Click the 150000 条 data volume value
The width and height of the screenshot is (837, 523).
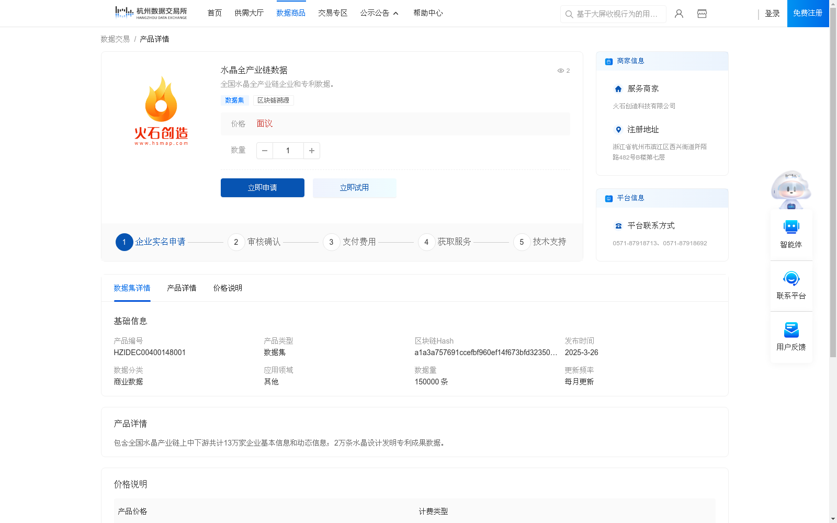coord(431,382)
